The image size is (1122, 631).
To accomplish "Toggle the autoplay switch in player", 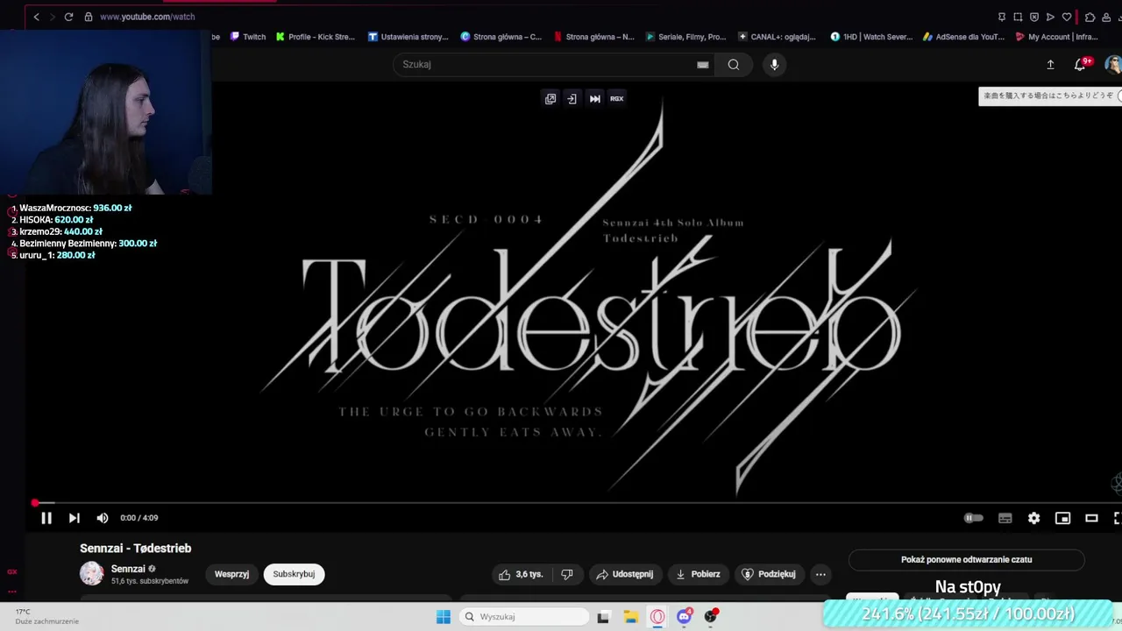I will (x=974, y=518).
